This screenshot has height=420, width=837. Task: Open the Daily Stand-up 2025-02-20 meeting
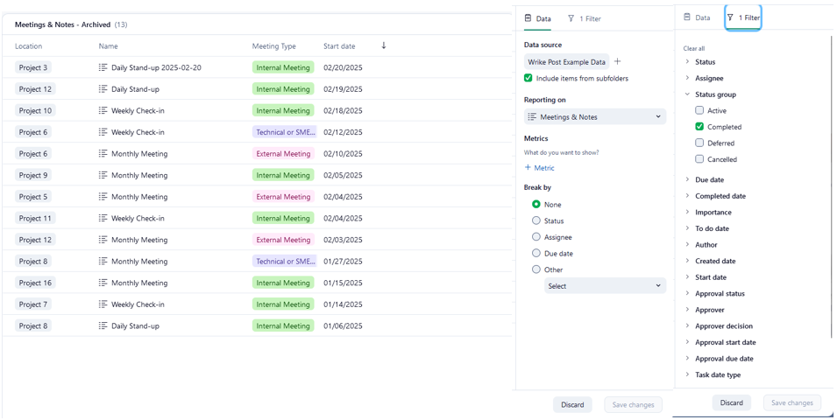[x=156, y=67]
